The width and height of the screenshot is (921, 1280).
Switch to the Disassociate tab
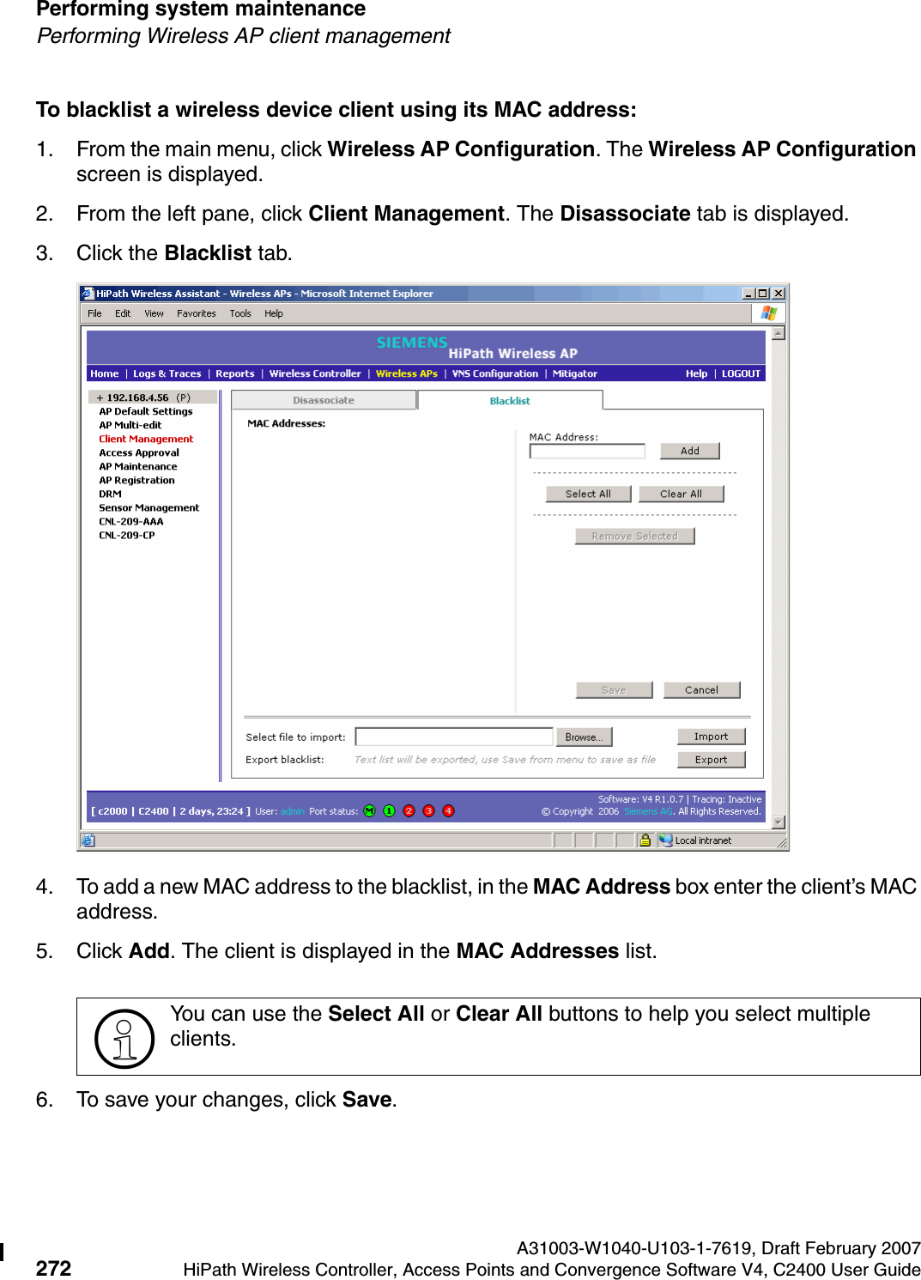click(323, 400)
